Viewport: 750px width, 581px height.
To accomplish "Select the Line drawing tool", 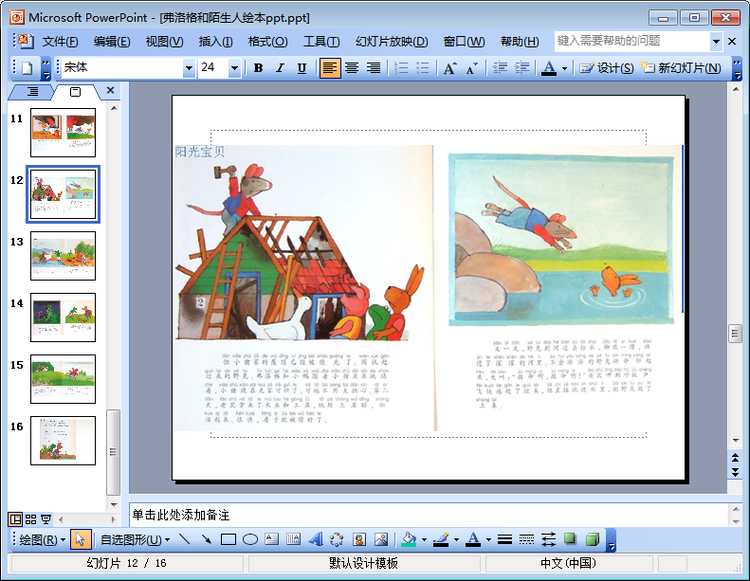I will click(185, 540).
